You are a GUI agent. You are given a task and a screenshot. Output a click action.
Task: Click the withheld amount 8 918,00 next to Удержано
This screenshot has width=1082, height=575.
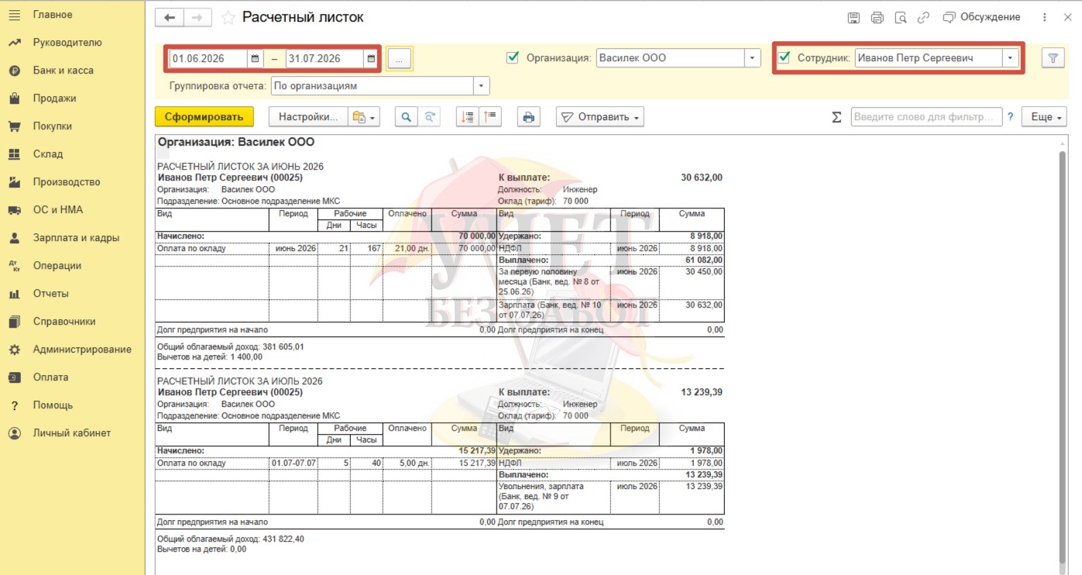[x=706, y=236]
